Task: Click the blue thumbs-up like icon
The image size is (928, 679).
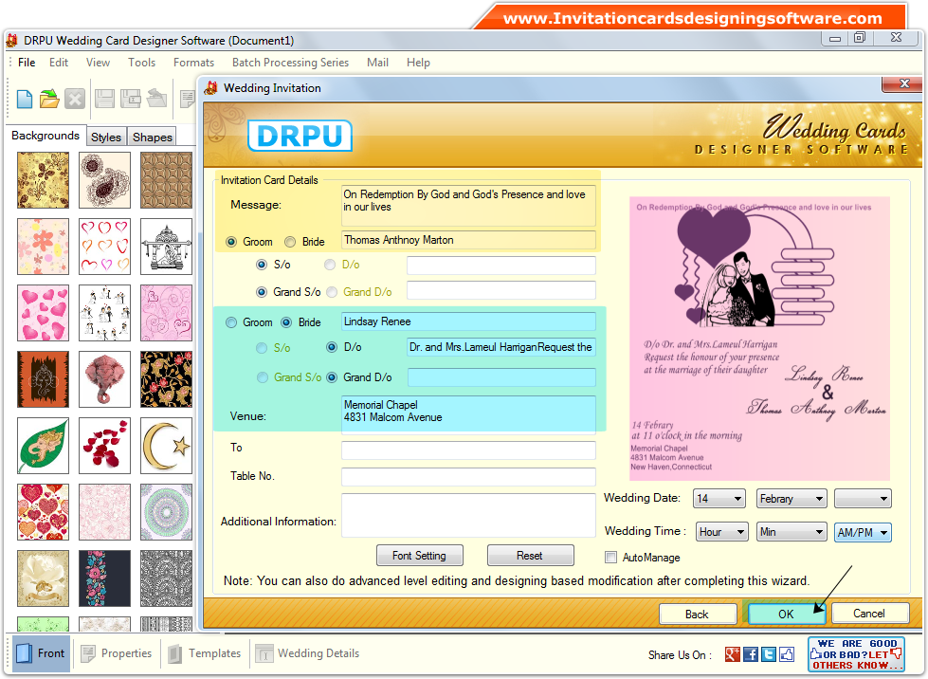Action: pos(787,654)
